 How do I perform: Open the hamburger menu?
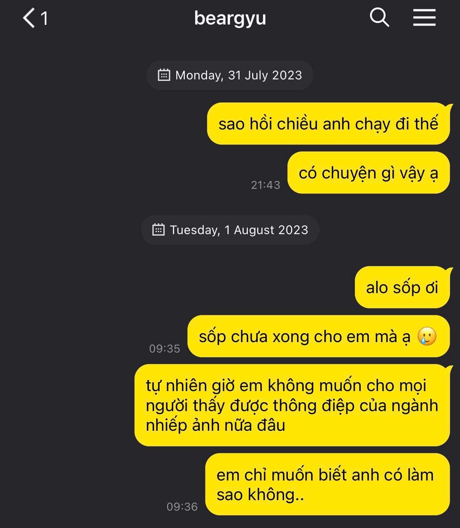pyautogui.click(x=424, y=17)
